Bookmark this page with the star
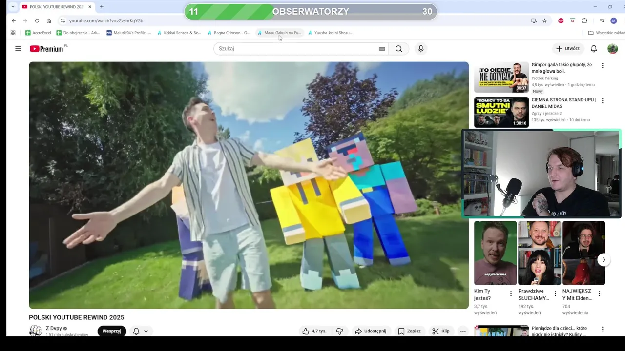 pyautogui.click(x=544, y=20)
